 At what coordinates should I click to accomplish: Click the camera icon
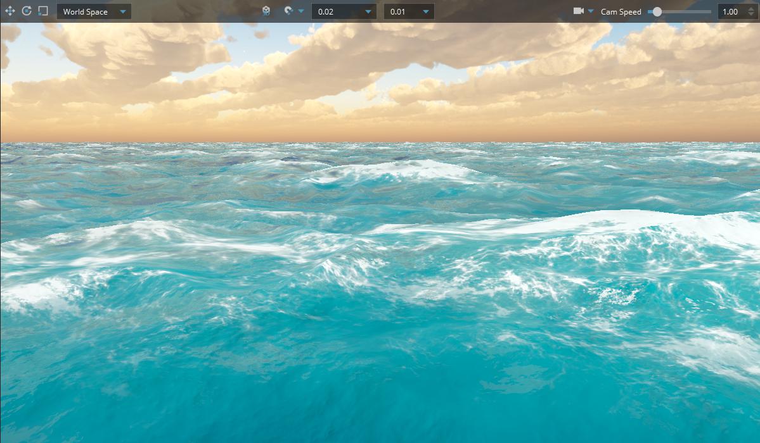[578, 11]
